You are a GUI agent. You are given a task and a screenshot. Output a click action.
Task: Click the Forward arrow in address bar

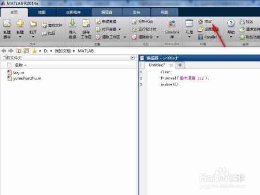coord(11,51)
